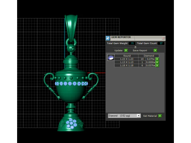Collapse the panel using the small arrow handle
This screenshot has width=191, height=143.
pyautogui.click(x=135, y=47)
